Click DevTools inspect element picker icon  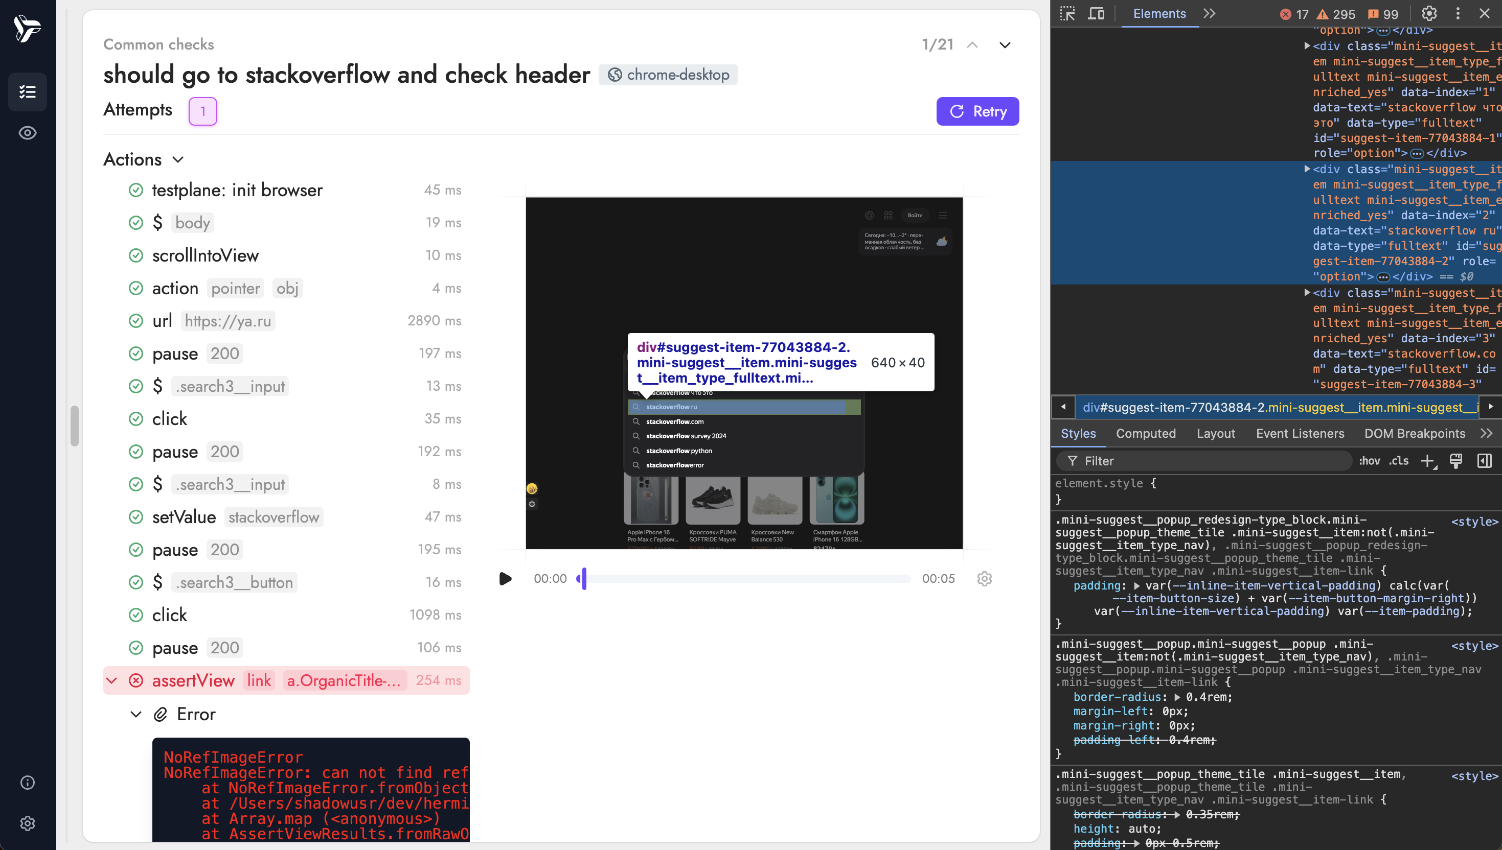[x=1067, y=14]
